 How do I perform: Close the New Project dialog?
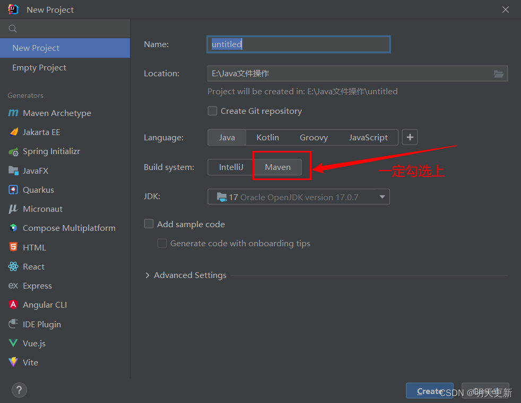[506, 10]
